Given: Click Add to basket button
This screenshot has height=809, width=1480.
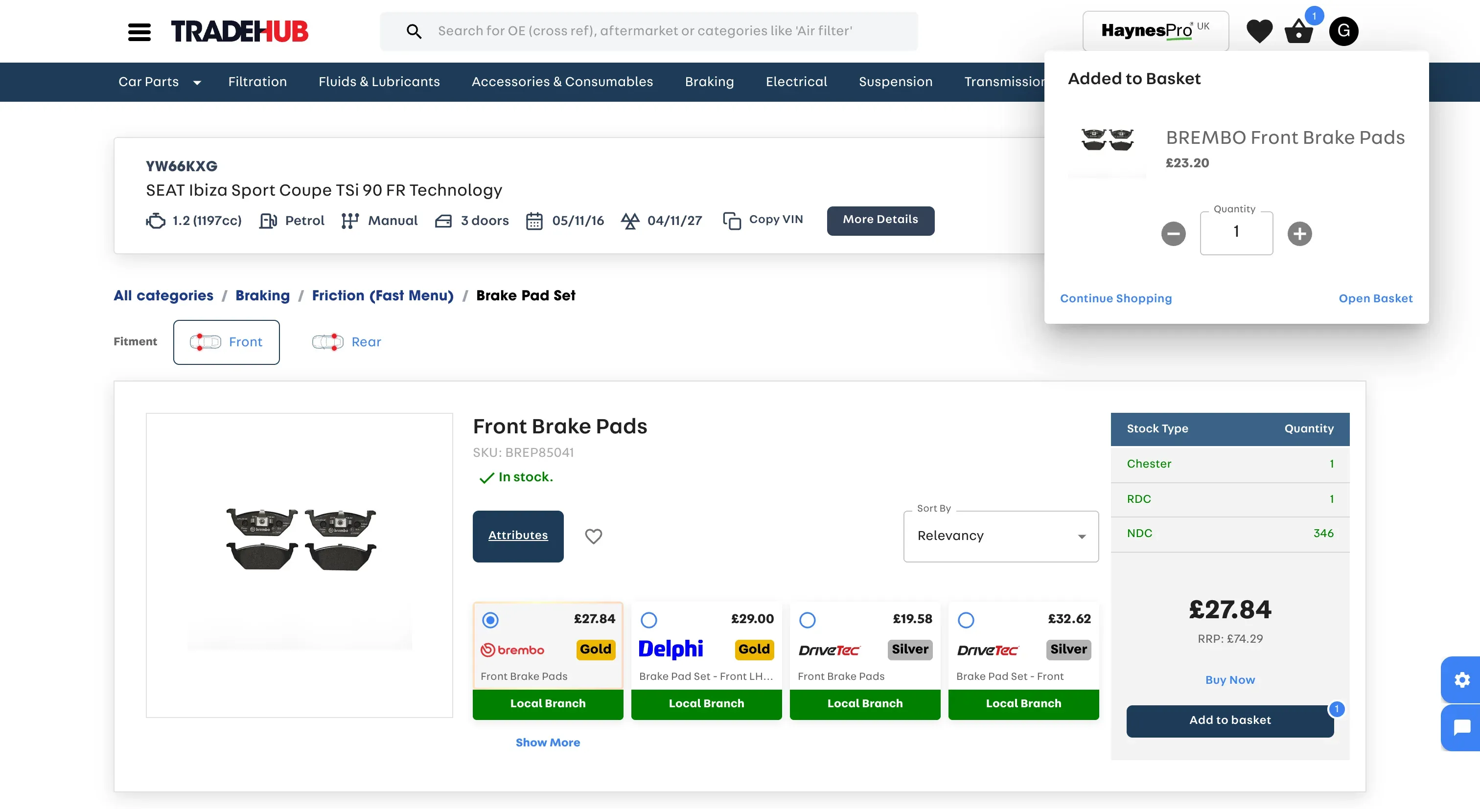Looking at the screenshot, I should point(1229,720).
